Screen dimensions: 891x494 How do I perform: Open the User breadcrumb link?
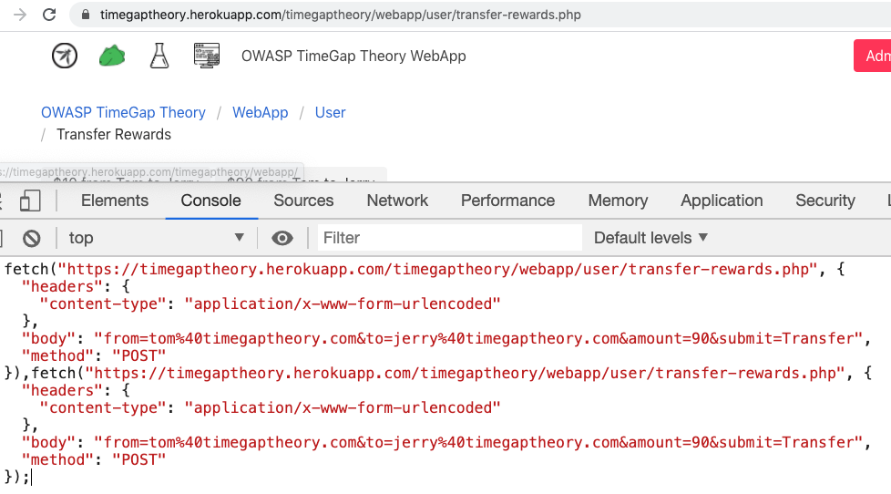click(x=330, y=112)
